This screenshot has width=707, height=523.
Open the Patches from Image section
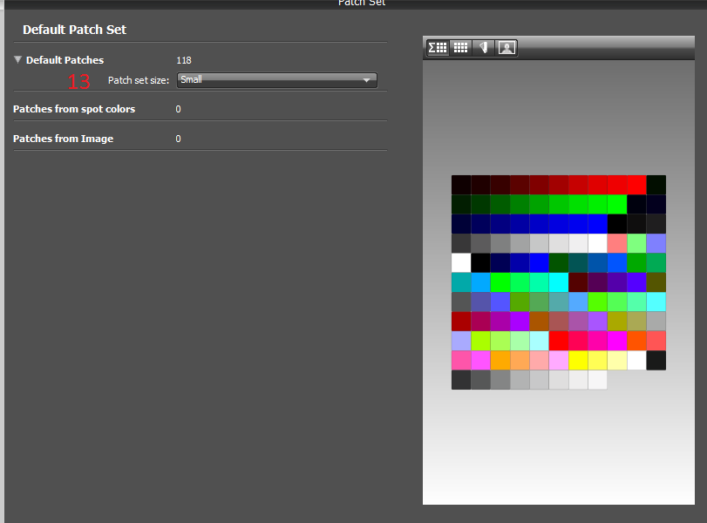pyautogui.click(x=63, y=139)
